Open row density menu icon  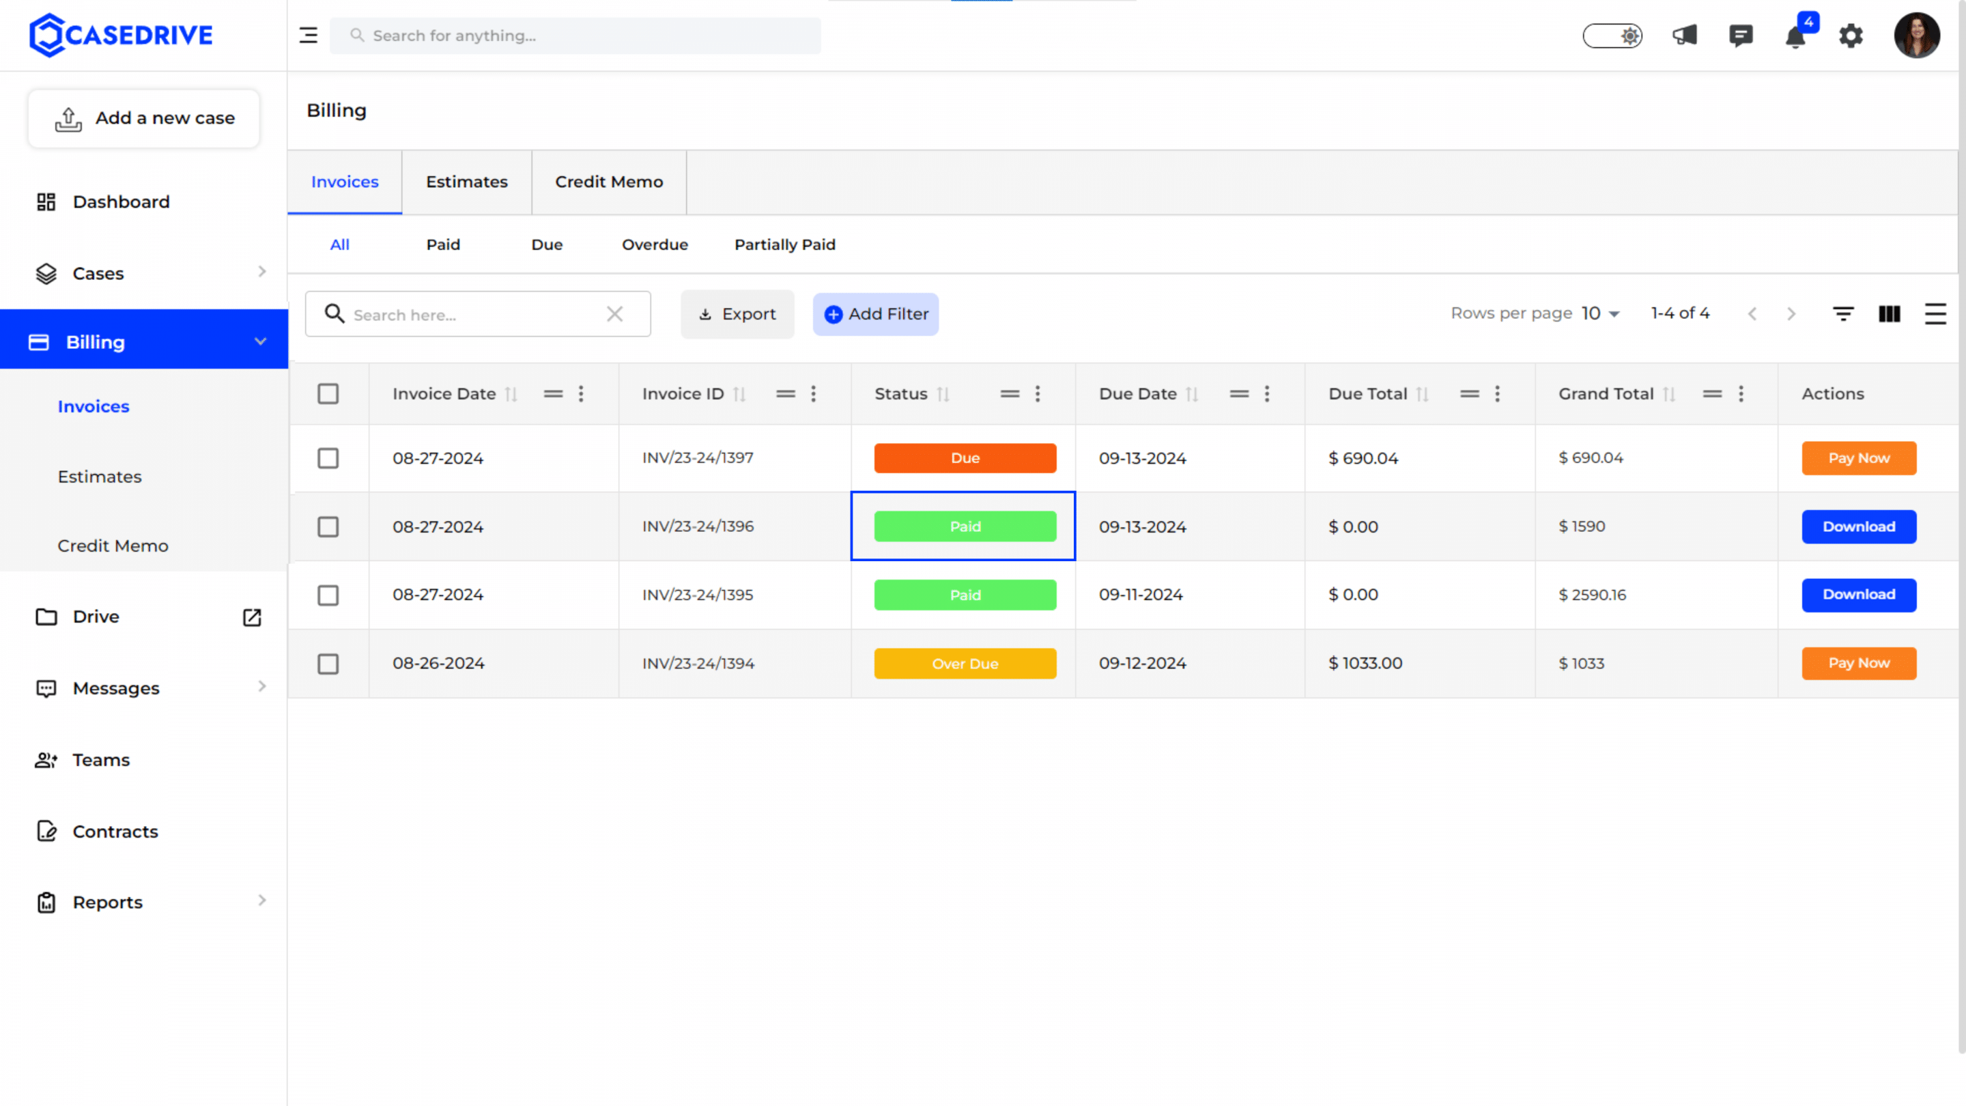tap(1935, 314)
